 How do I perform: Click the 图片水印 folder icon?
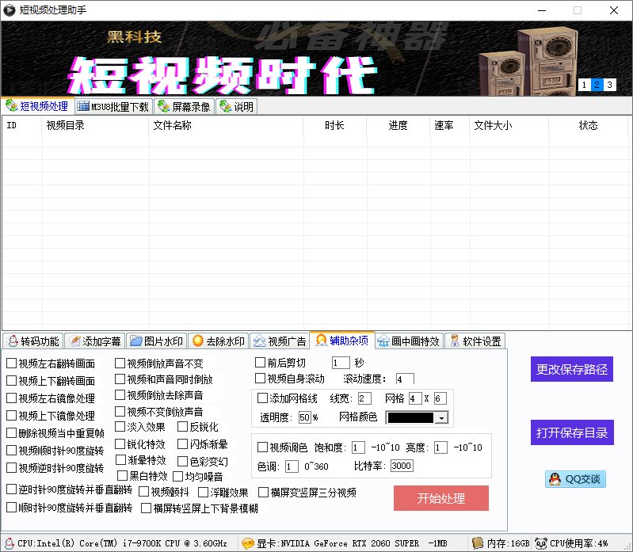coord(136,341)
